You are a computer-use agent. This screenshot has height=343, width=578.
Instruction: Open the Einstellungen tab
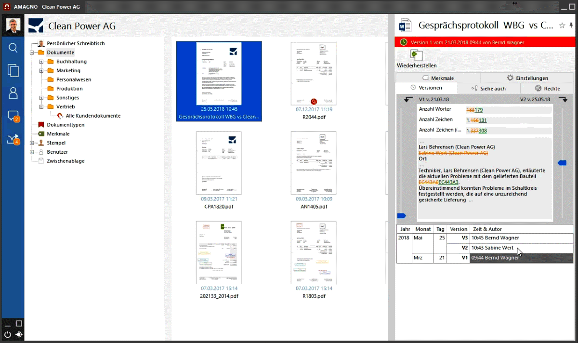coord(527,78)
